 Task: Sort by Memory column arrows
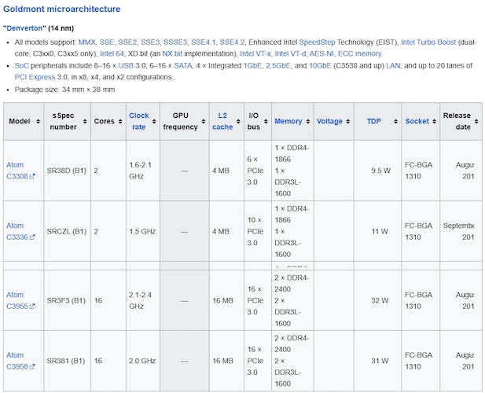(308, 121)
